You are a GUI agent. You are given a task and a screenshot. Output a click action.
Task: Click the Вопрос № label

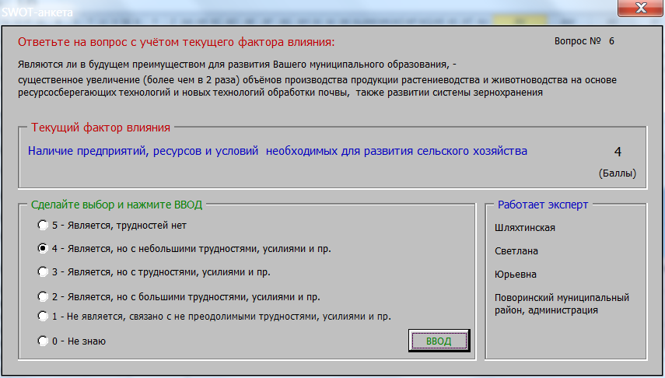(x=578, y=41)
